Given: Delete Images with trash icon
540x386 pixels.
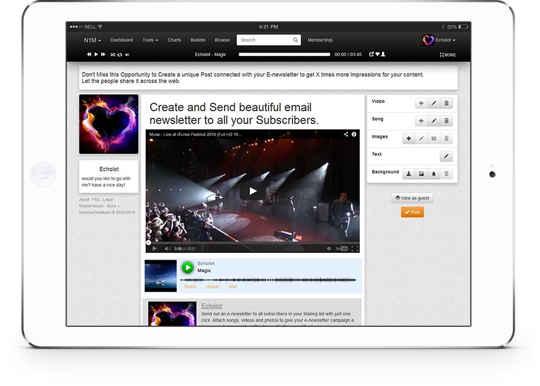Looking at the screenshot, I should point(446,138).
